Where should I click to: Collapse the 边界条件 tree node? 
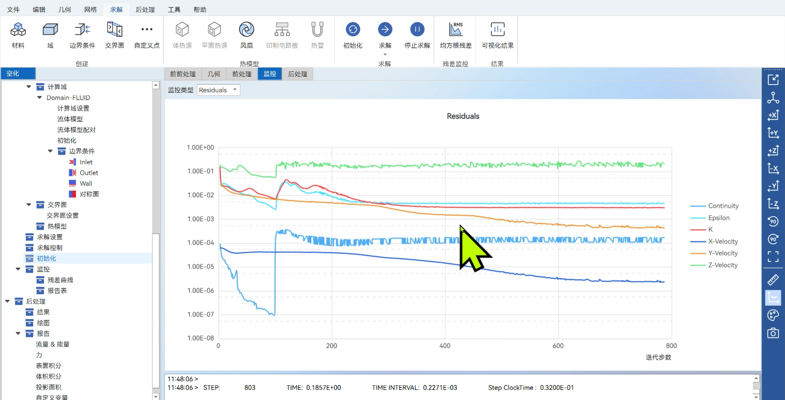click(x=50, y=151)
